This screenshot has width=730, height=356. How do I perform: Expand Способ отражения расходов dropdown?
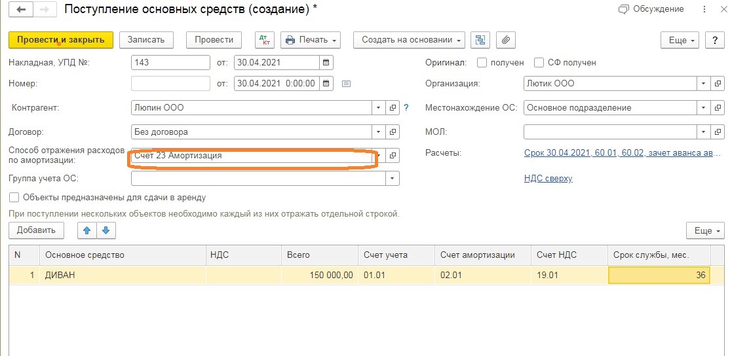(x=379, y=156)
